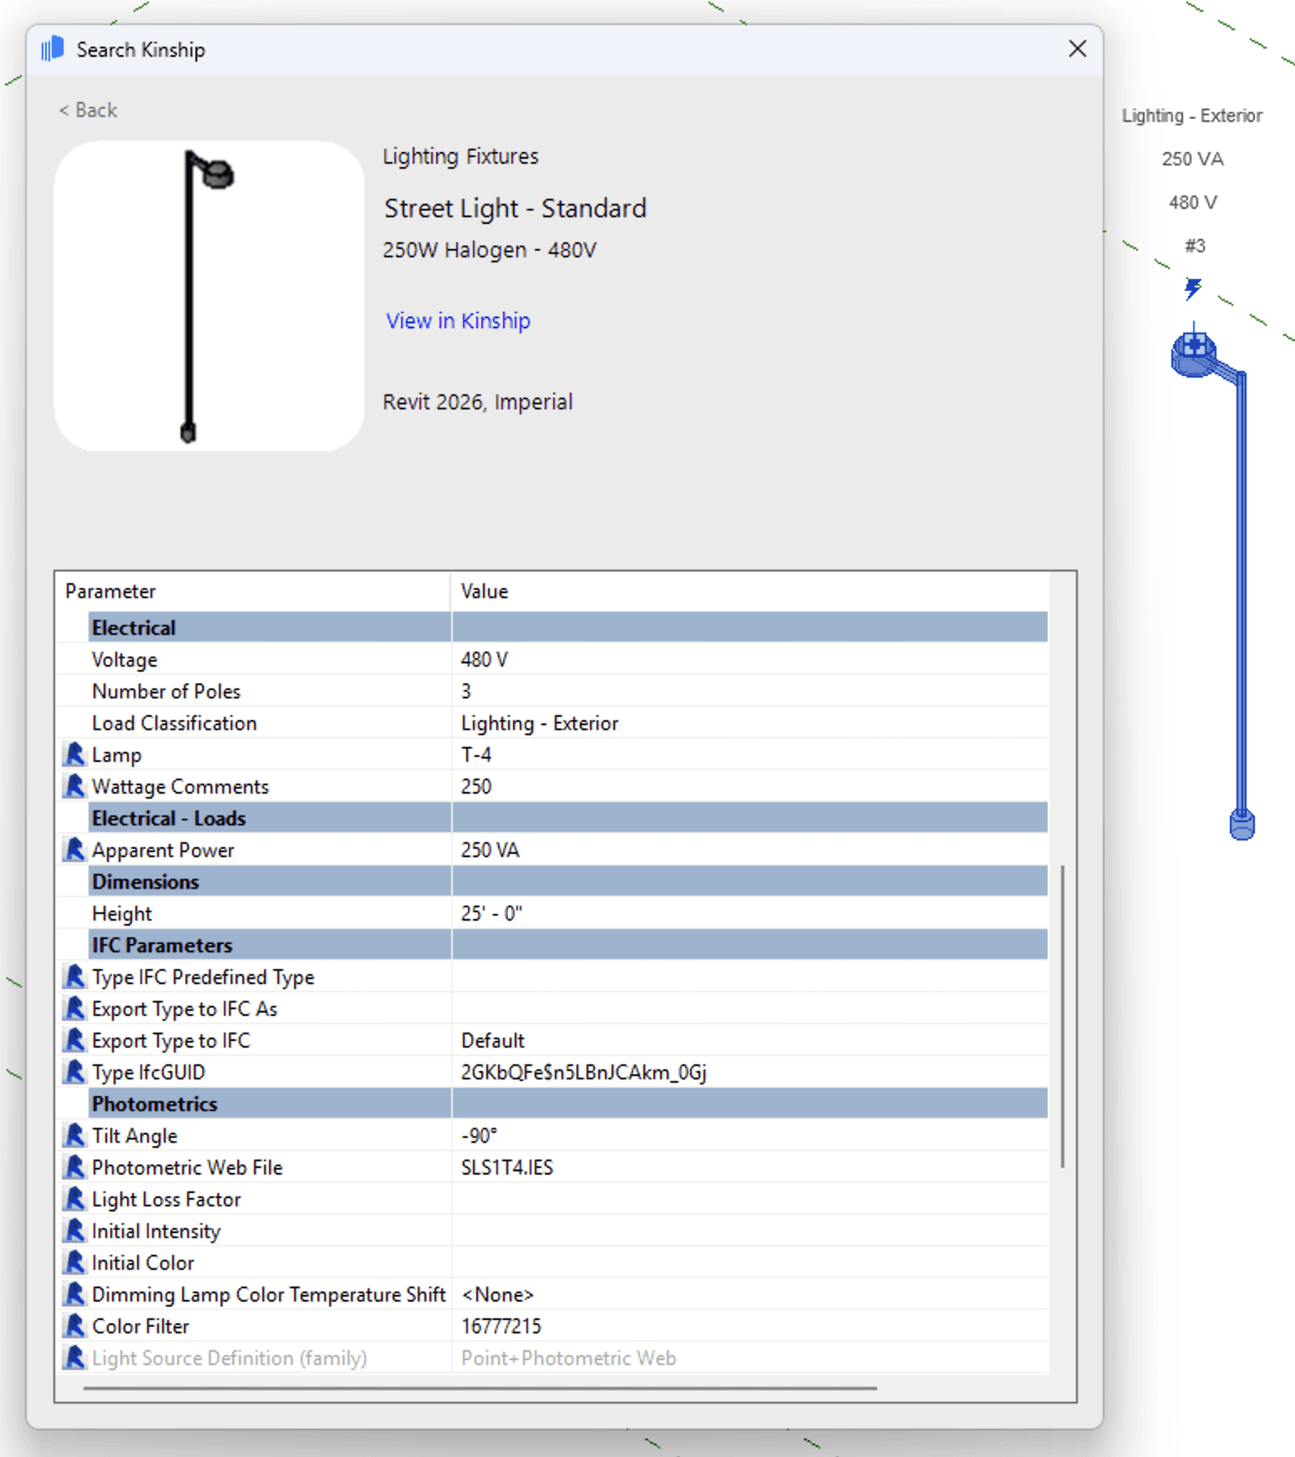Click the Lamp value T-4
The image size is (1295, 1457).
coord(476,755)
